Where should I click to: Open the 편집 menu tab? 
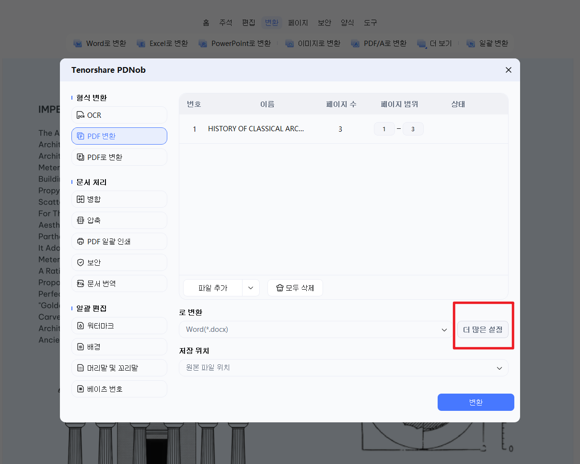coord(249,23)
